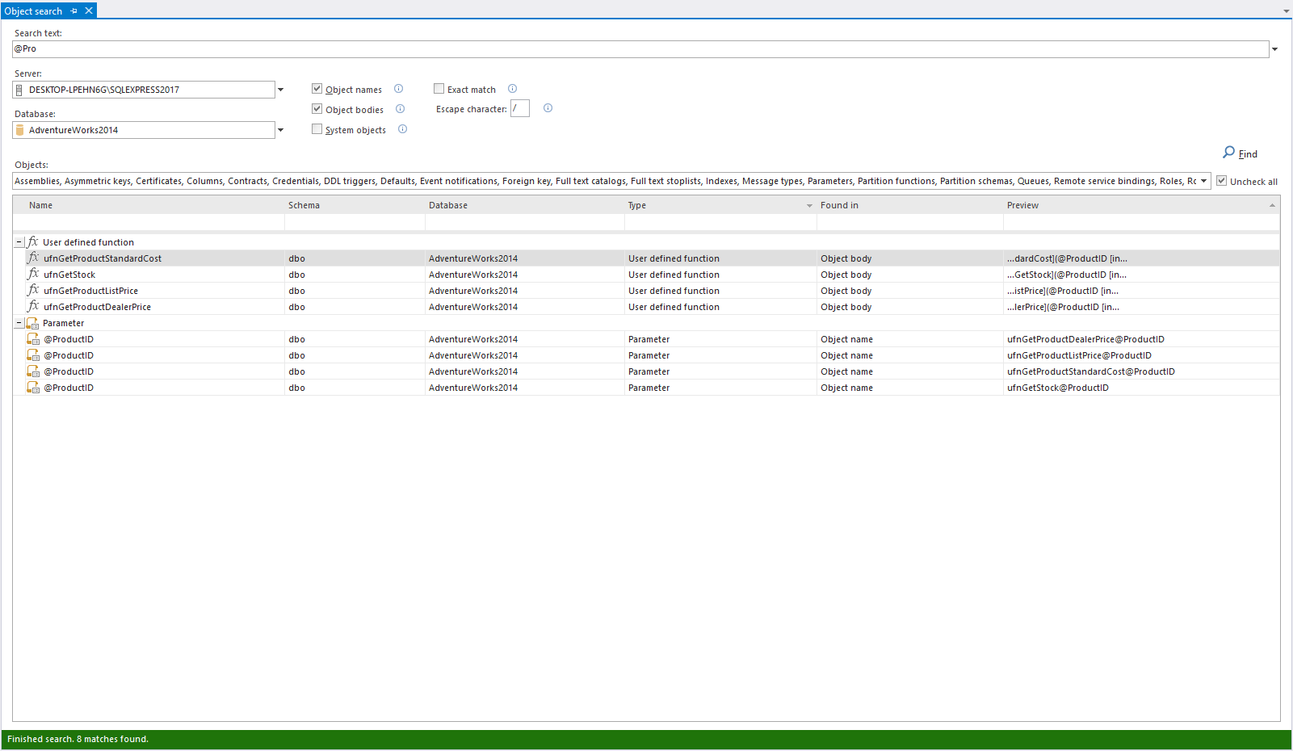1293x751 pixels.
Task: Click the Parameter group icon
Action: pyautogui.click(x=32, y=323)
